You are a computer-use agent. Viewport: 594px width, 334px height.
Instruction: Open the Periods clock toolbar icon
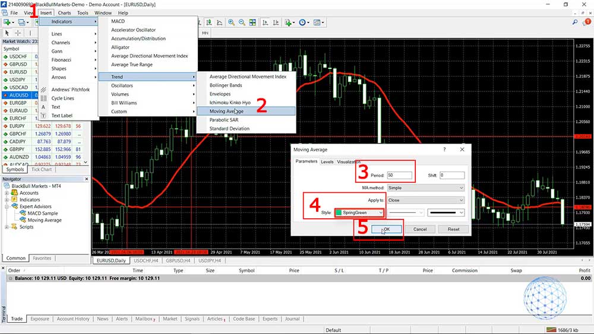coord(304,23)
